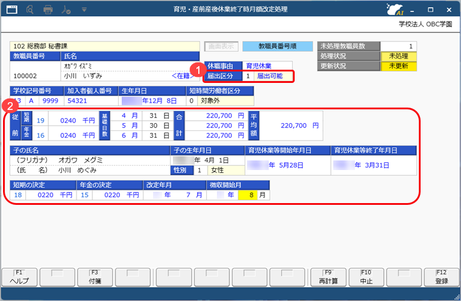Click the 画面表示 button

click(x=221, y=46)
